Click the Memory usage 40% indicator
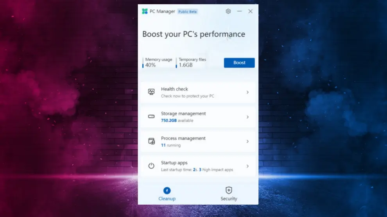This screenshot has width=387, height=217. 158,62
